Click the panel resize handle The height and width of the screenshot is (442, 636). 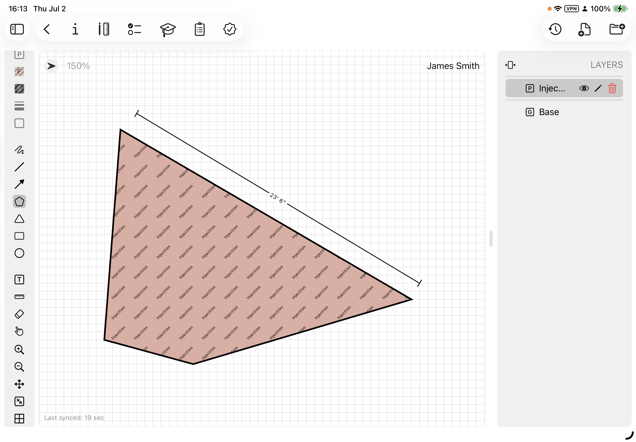click(491, 239)
